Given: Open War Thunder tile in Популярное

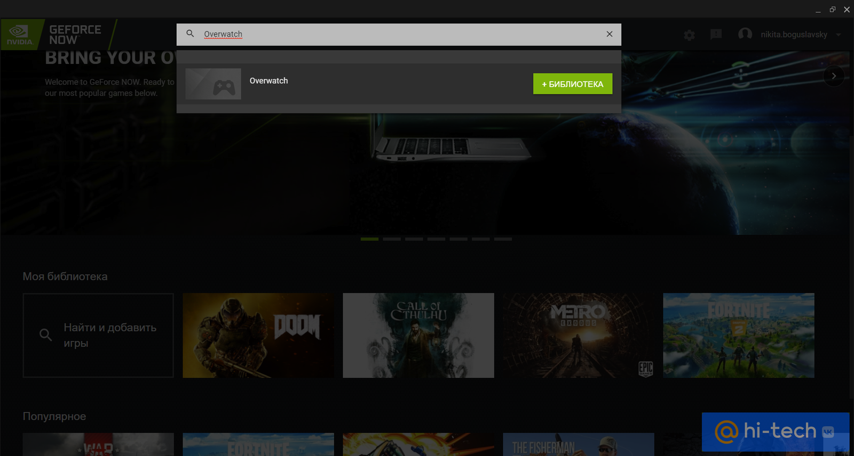Looking at the screenshot, I should 98,444.
